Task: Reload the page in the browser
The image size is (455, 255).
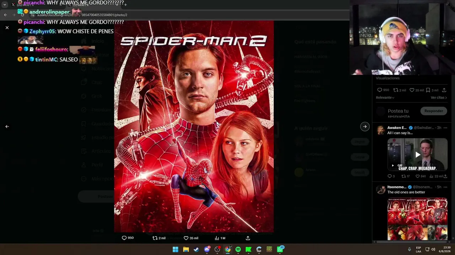Action: pos(22,15)
